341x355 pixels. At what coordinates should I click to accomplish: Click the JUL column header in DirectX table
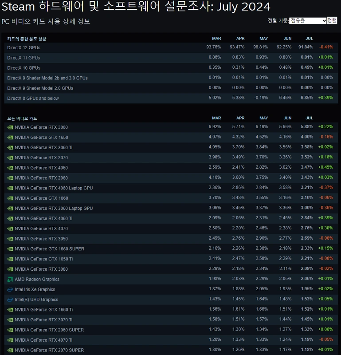[x=310, y=39]
